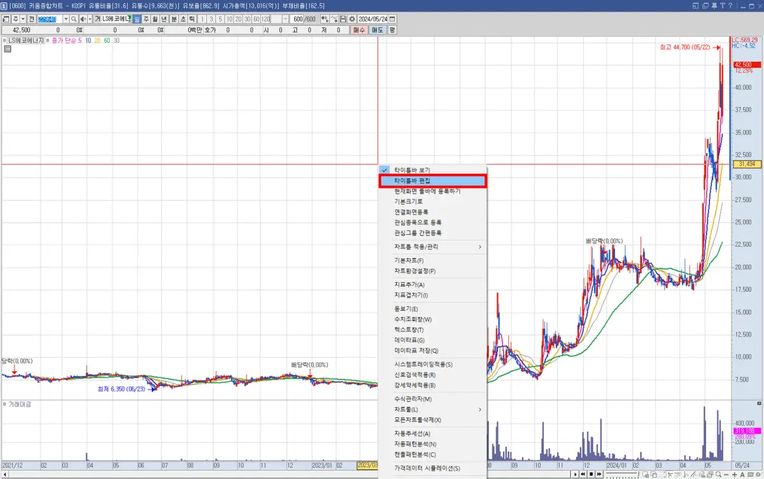The image size is (764, 479).
Task: Click the stop button in bottom bar
Action: coord(591,474)
